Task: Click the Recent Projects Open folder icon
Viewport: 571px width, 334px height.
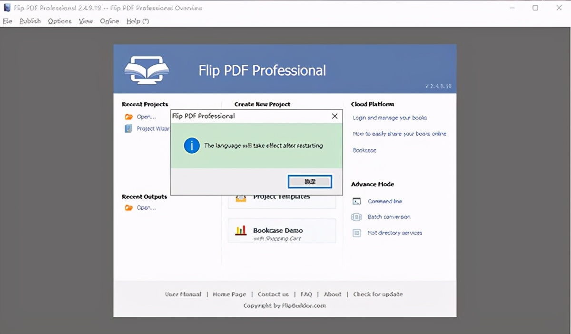Action: point(128,117)
